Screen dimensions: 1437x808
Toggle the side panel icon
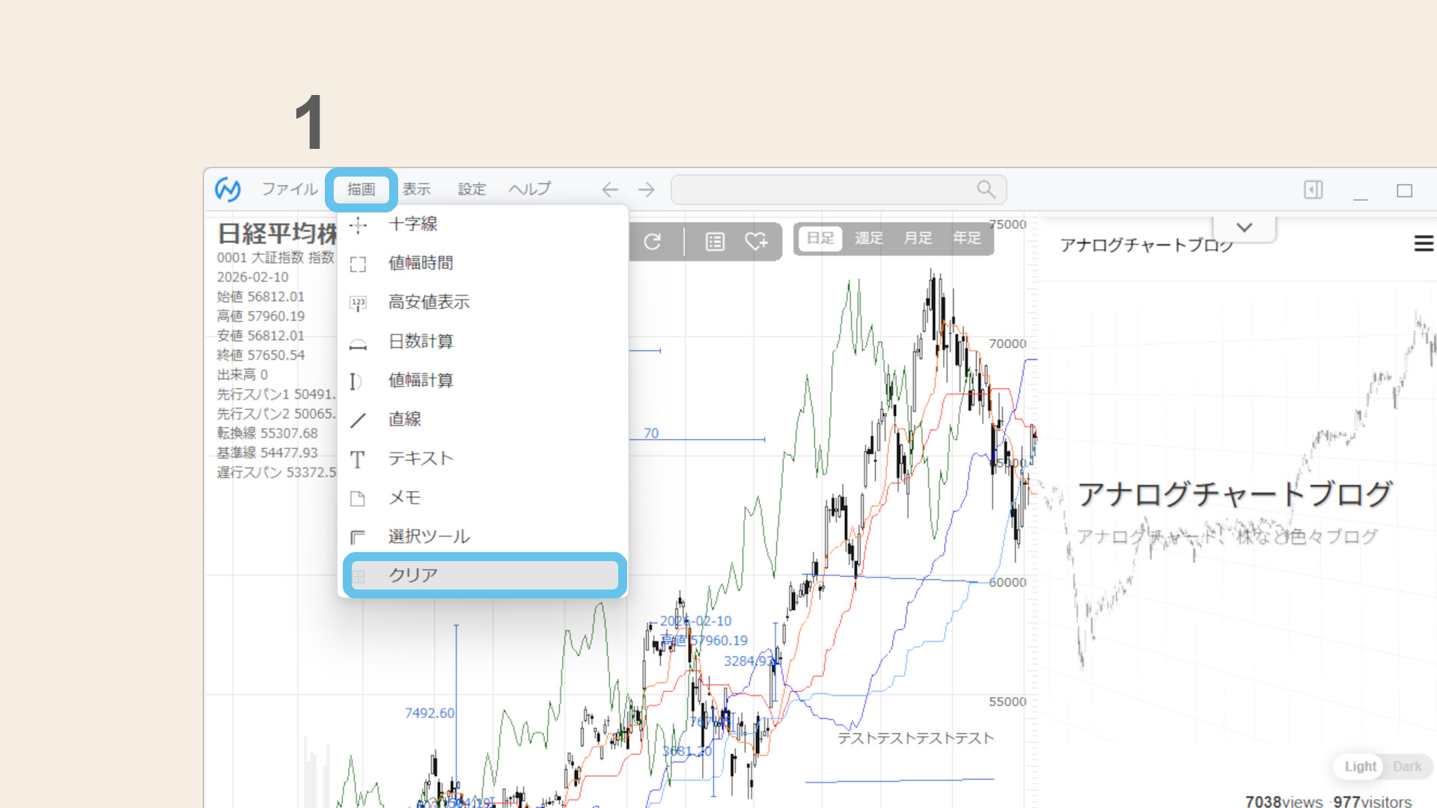coord(1314,189)
